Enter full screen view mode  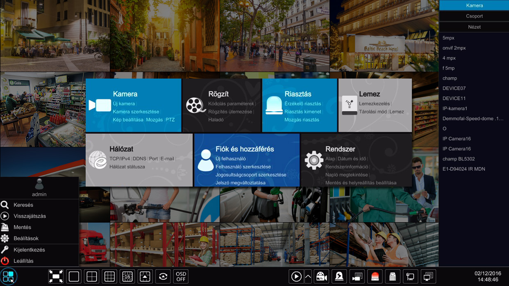[56, 276]
